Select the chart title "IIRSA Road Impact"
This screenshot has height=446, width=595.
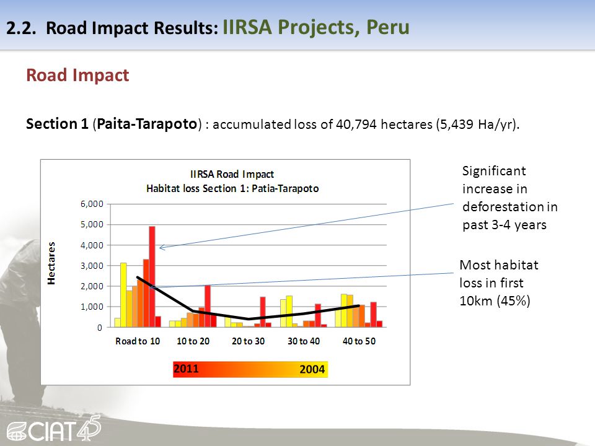232,174
